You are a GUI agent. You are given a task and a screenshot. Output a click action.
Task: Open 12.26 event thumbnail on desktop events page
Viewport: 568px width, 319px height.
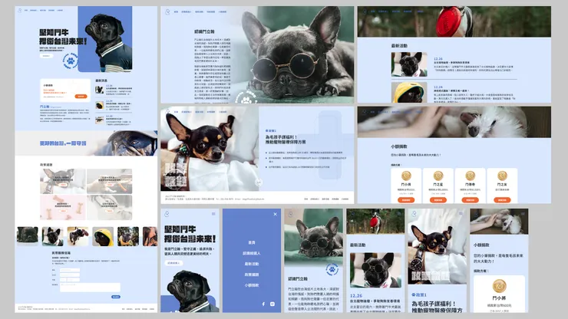point(409,64)
